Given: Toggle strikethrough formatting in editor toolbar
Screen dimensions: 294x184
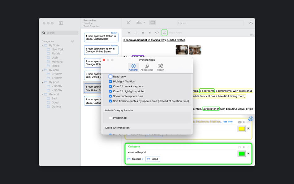Looking at the screenshot, I should pyautogui.click(x=150, y=33).
